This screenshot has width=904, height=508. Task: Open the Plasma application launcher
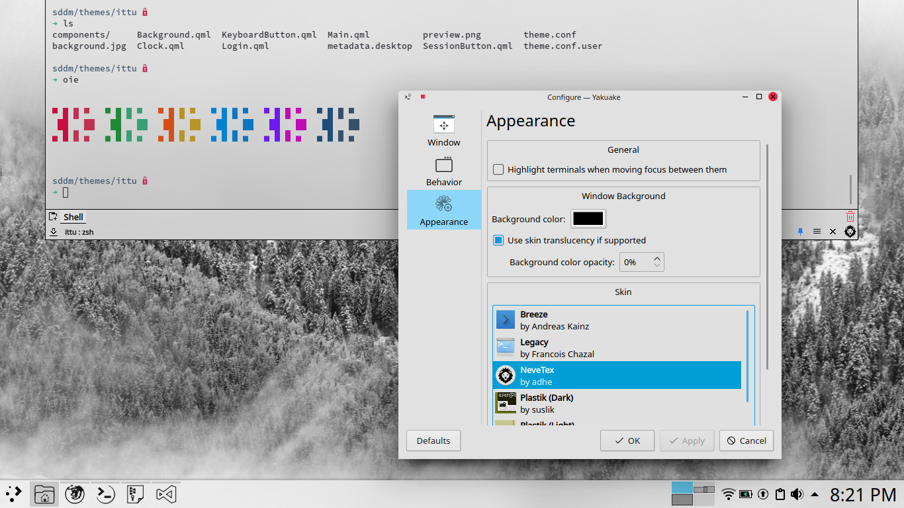(14, 494)
